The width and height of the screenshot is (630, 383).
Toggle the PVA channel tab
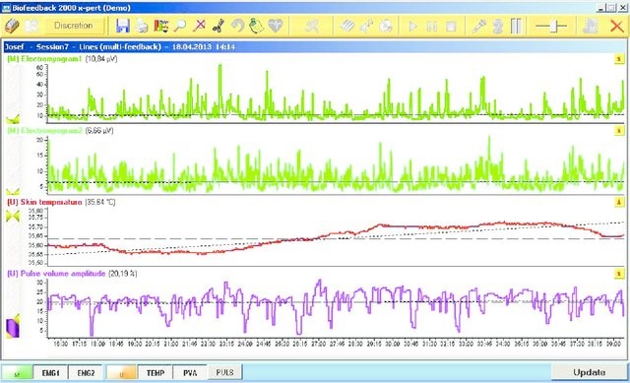point(190,373)
